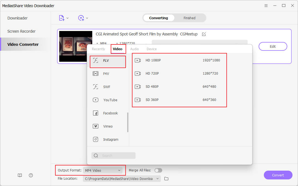Open the Screen Recorder section
The width and height of the screenshot is (298, 186).
point(21,31)
